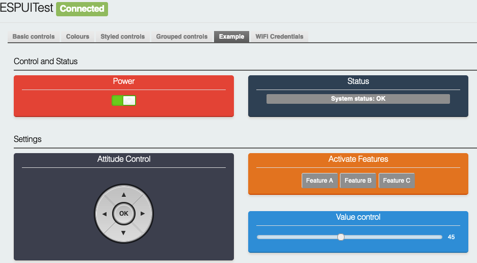Click the System status: OK label
Viewport: 477px width, 263px height.
coord(358,99)
